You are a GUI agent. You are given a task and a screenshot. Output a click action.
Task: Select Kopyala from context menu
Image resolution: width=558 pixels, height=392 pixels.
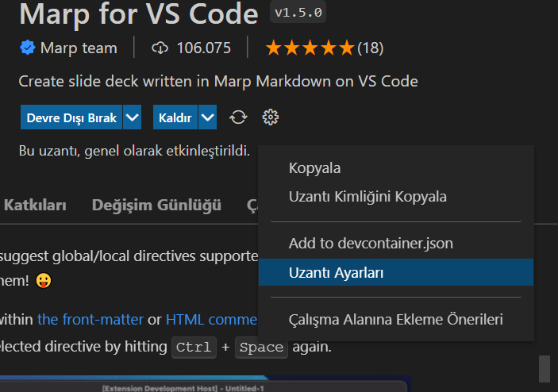coord(314,168)
